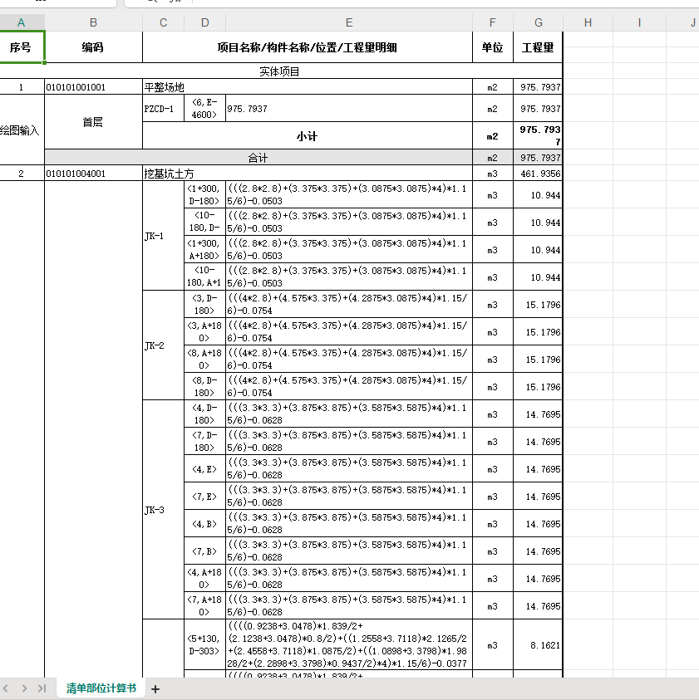Viewport: 699px width, 700px height.
Task: Select the <6,E-4600> position cell
Action: [204, 109]
